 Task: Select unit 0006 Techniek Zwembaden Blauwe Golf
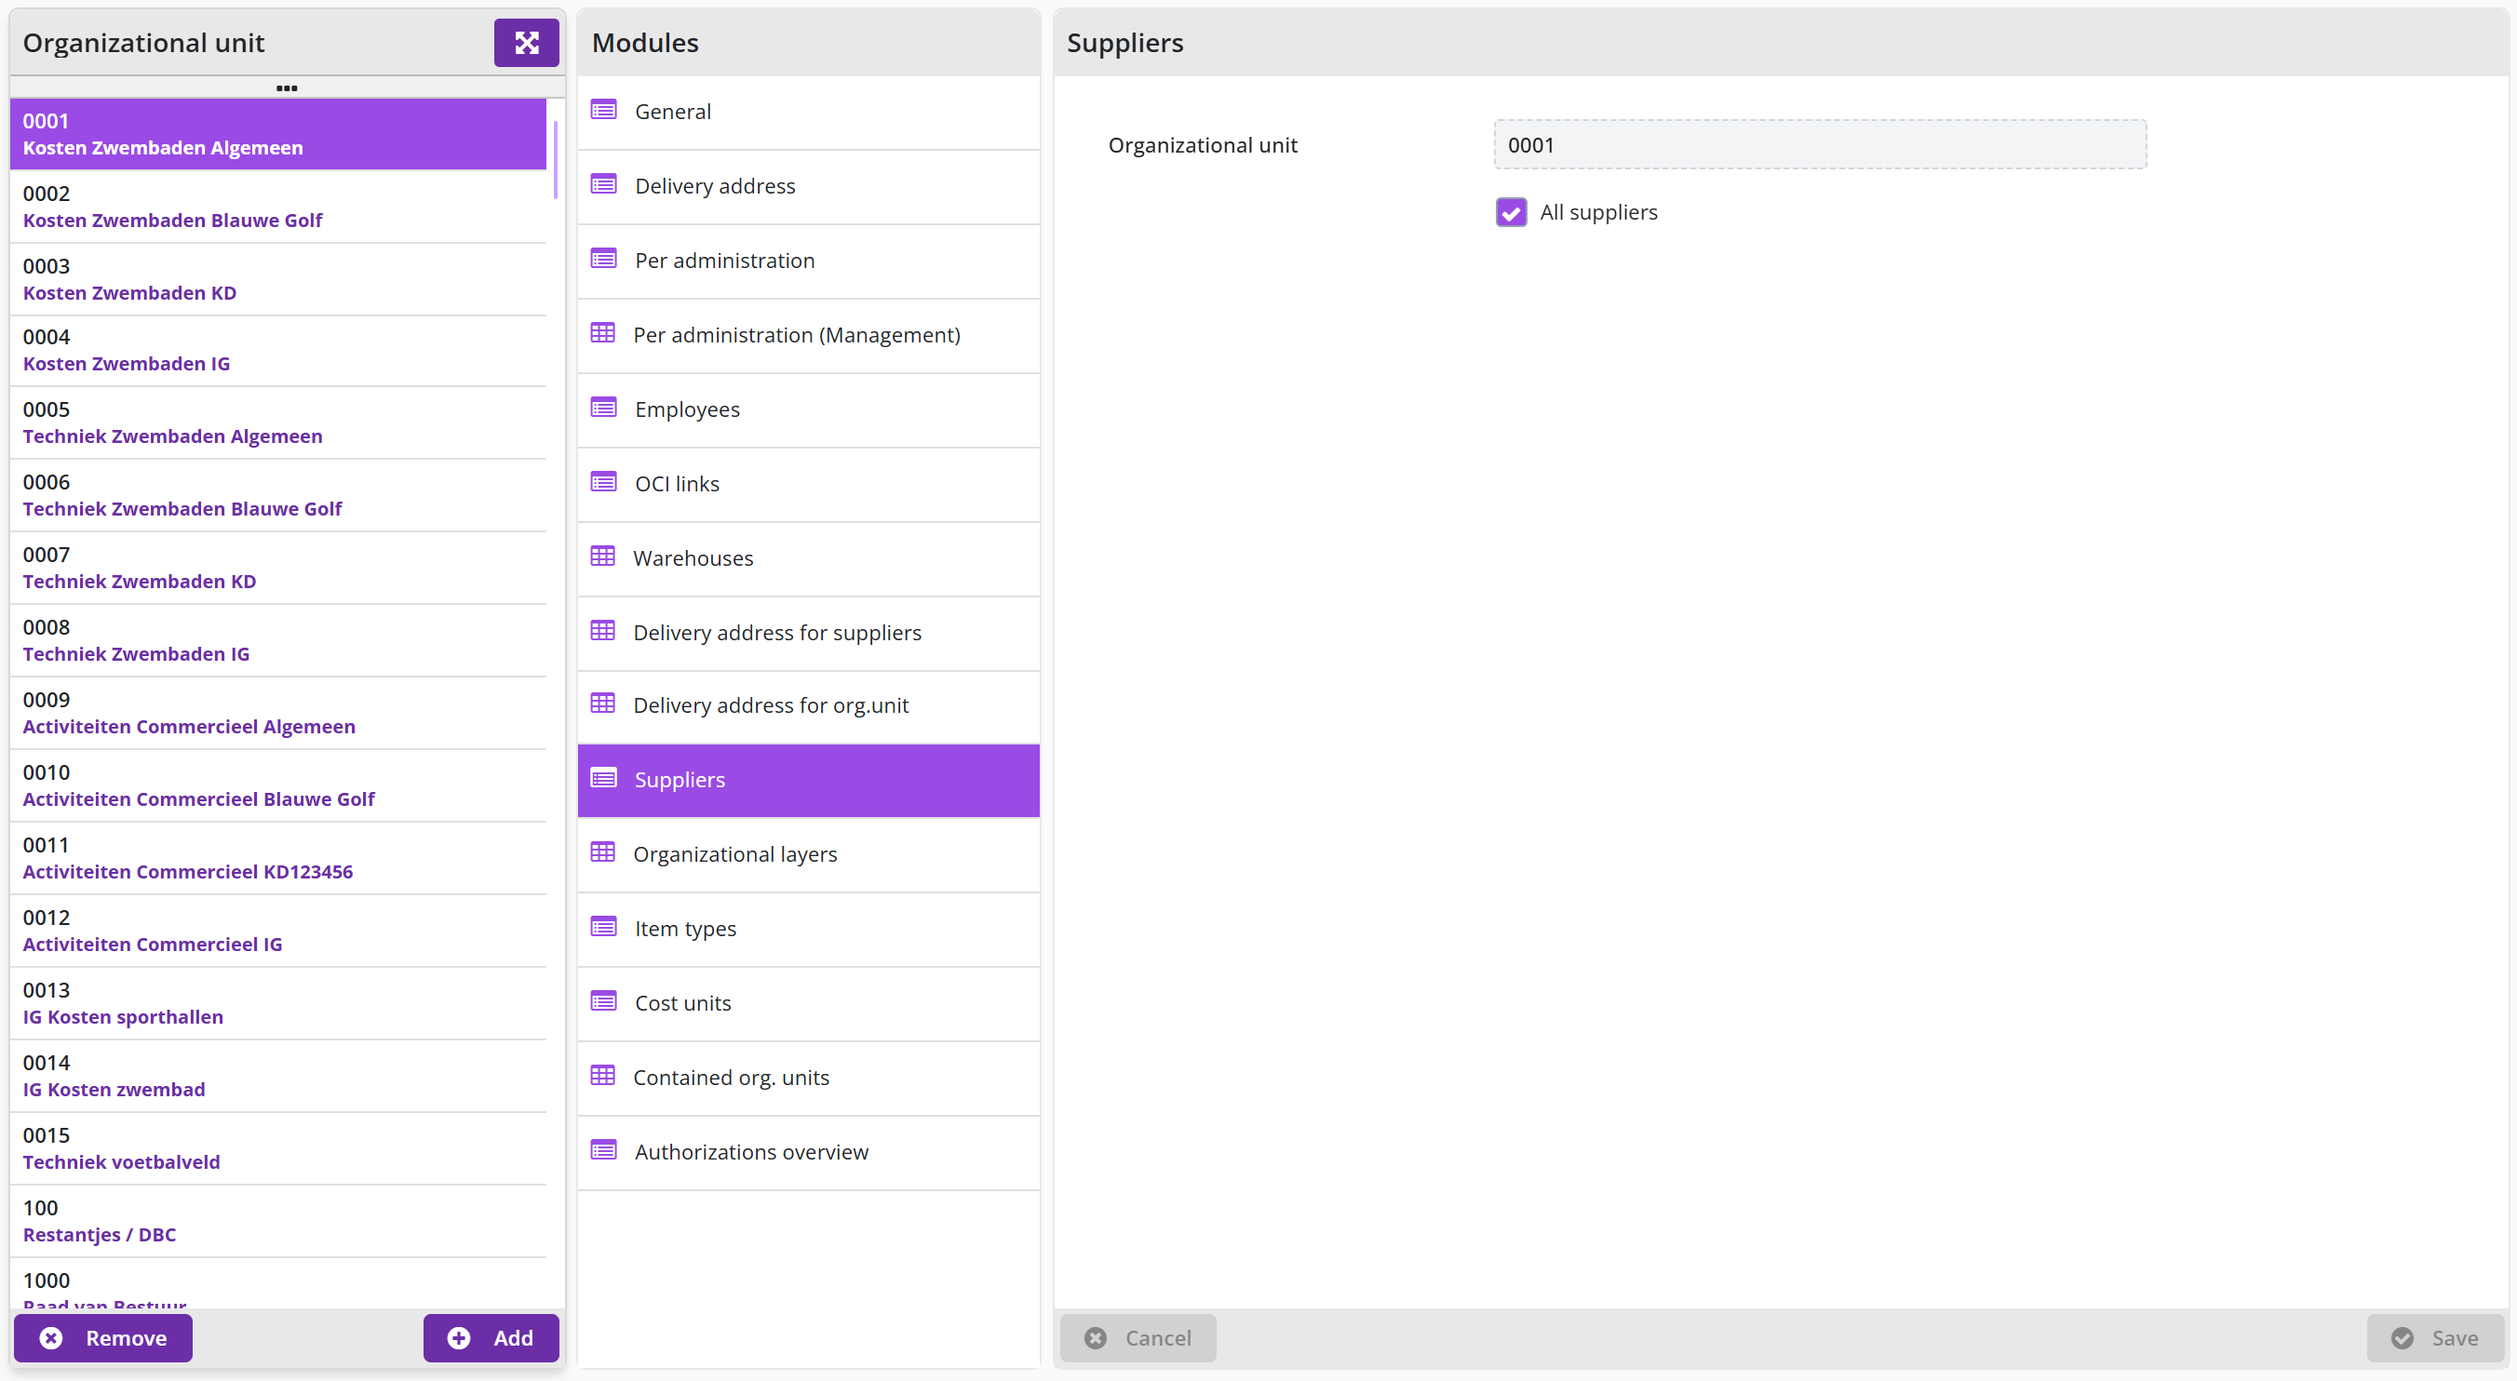[x=277, y=495]
